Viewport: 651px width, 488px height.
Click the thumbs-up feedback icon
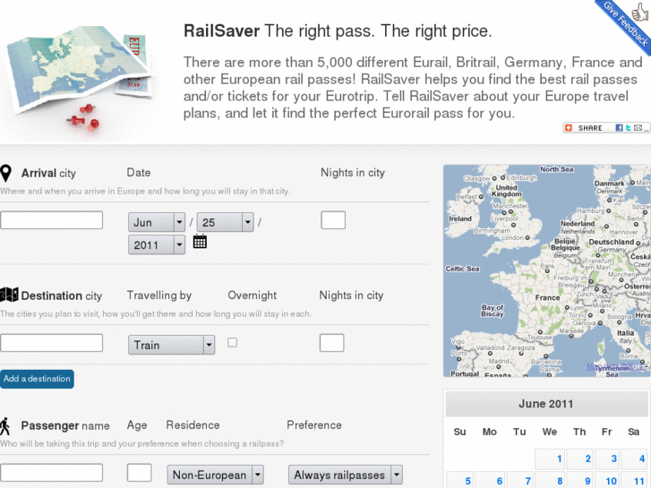click(640, 12)
